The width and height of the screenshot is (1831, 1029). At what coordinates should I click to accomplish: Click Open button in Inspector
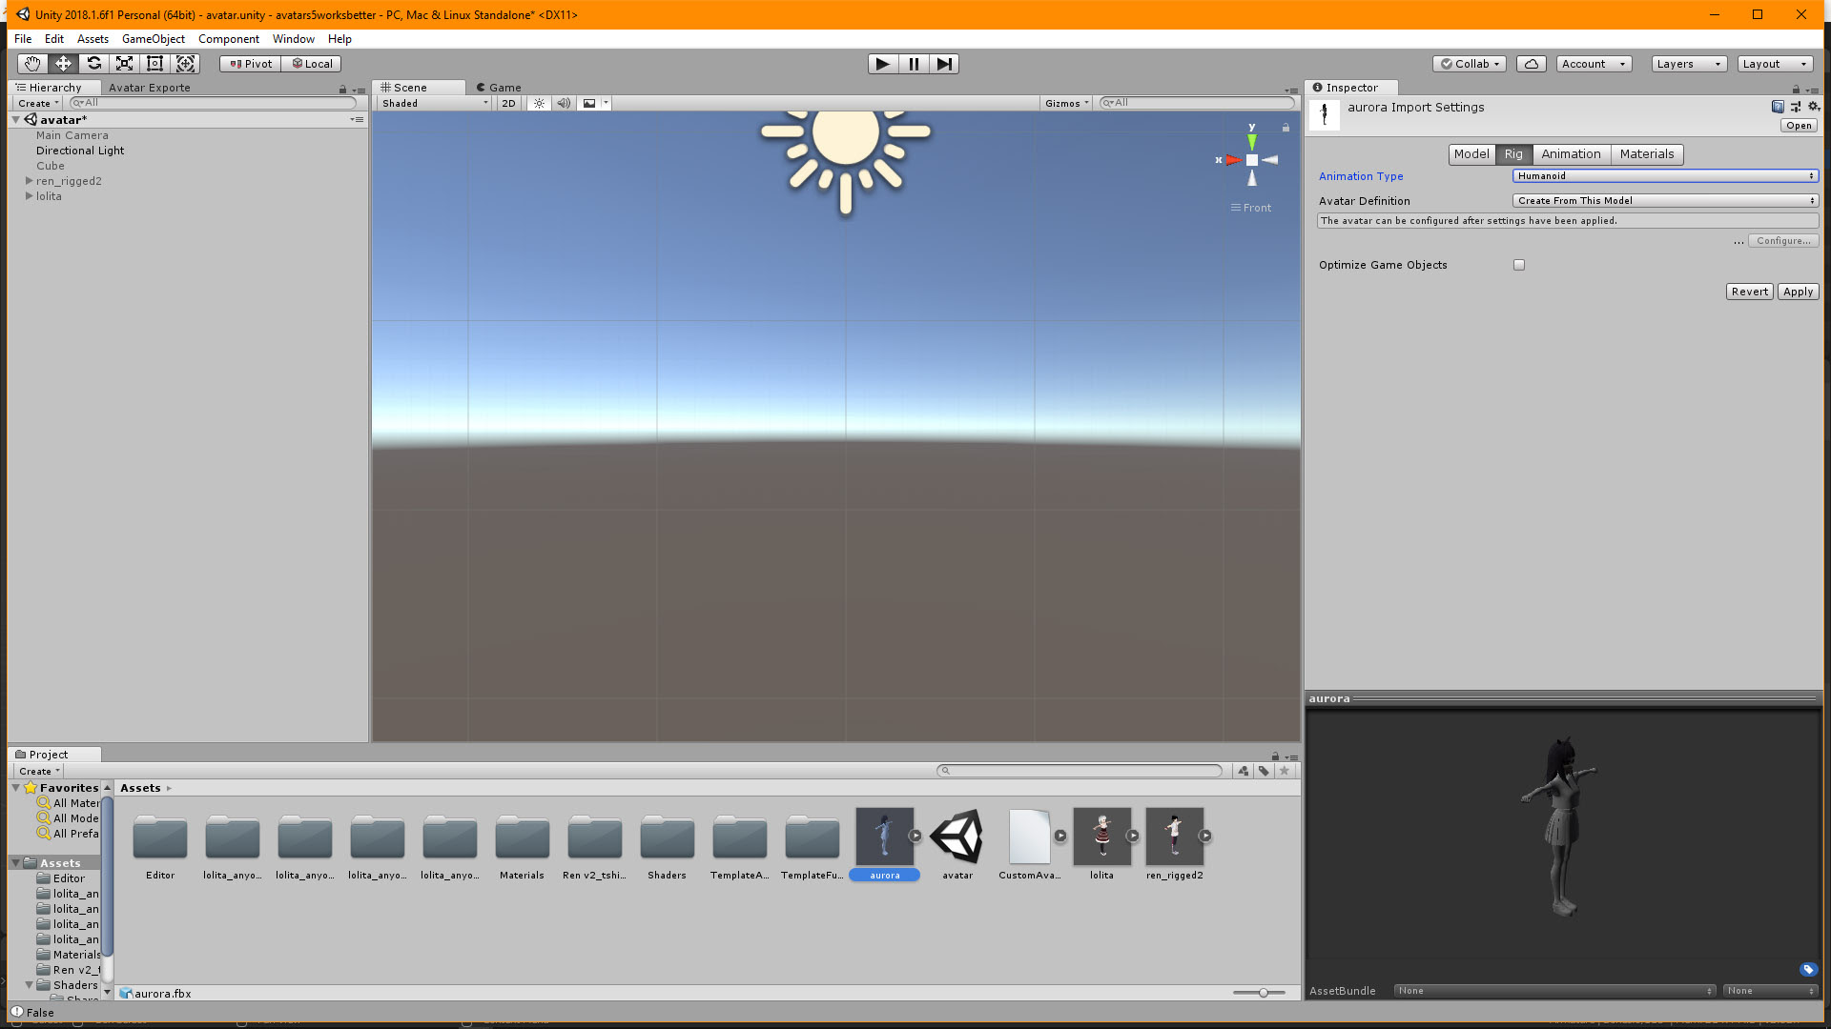1799,126
